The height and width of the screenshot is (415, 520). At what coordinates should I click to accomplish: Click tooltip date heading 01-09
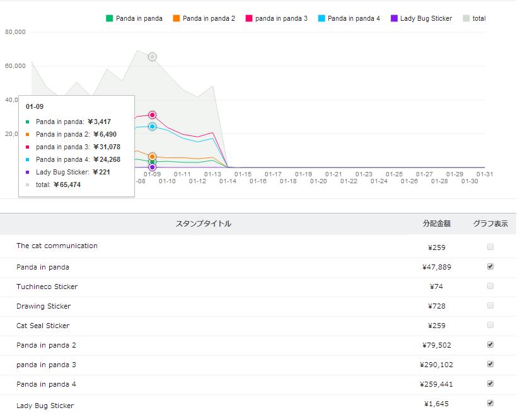coord(35,106)
